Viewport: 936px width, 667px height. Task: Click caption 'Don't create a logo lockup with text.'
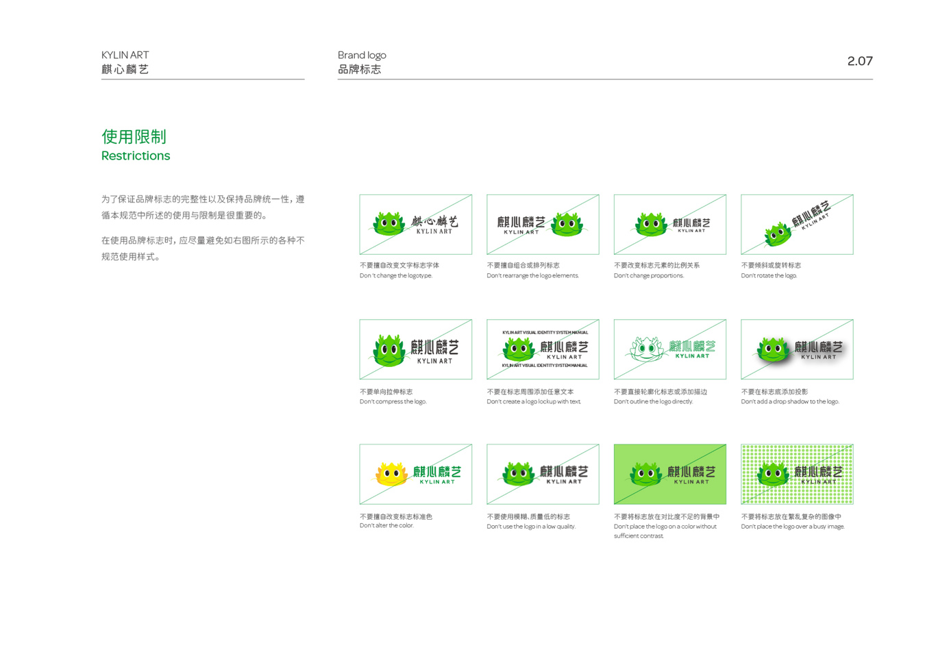point(534,401)
